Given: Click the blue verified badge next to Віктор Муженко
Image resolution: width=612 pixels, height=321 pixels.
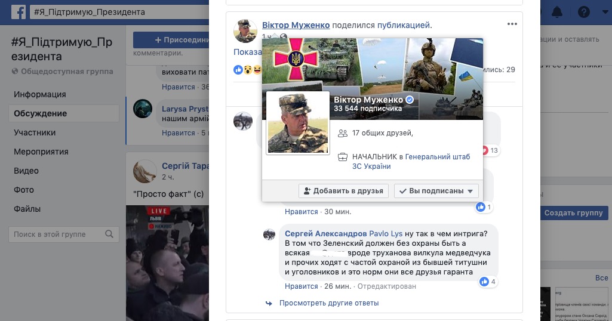Looking at the screenshot, I should 410,100.
